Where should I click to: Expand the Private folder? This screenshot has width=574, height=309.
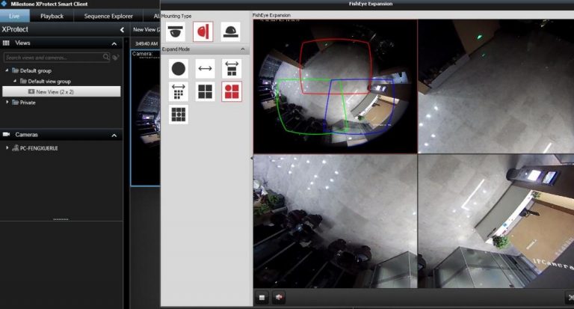click(7, 103)
